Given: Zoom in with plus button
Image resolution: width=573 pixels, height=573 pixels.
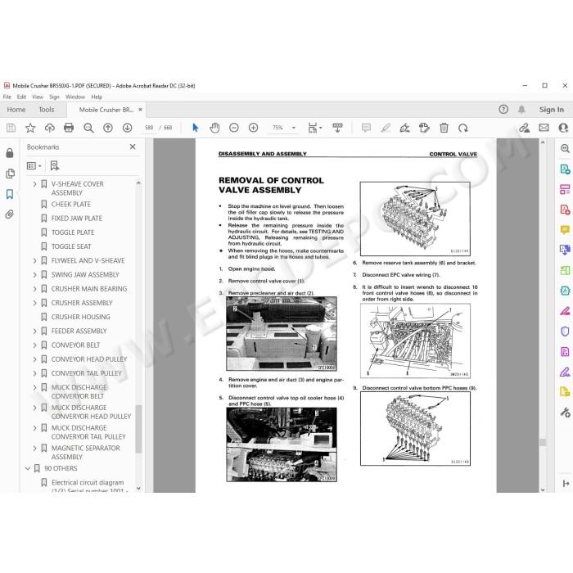Looking at the screenshot, I should coord(253,128).
